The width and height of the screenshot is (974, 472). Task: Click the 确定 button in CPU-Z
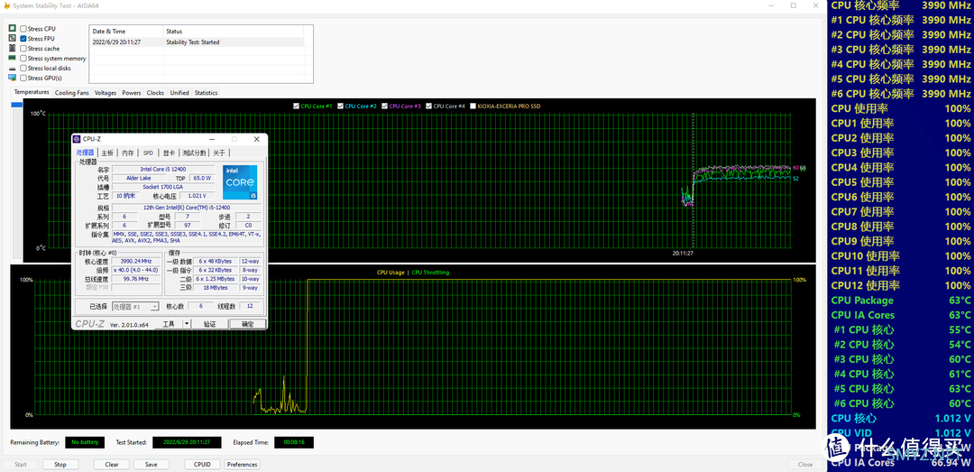point(248,324)
